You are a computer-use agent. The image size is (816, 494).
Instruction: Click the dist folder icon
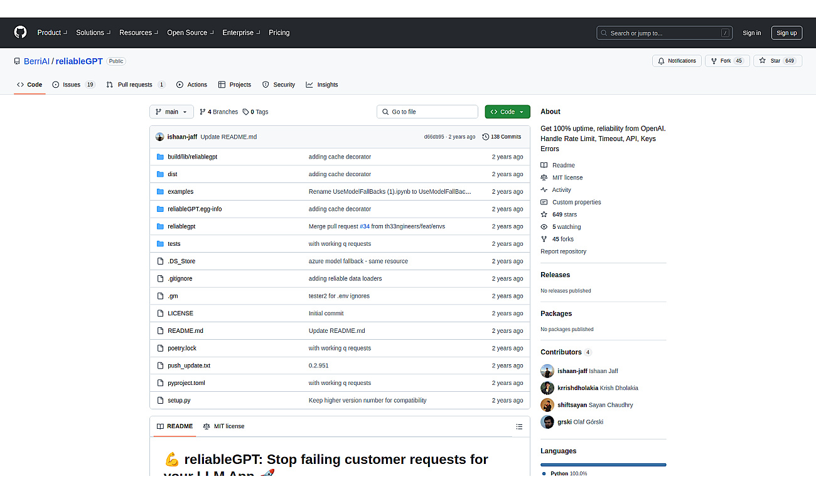click(160, 174)
